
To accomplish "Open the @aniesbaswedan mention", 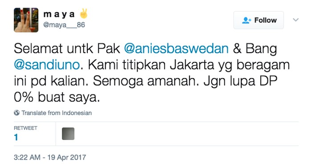I will [x=177, y=49].
